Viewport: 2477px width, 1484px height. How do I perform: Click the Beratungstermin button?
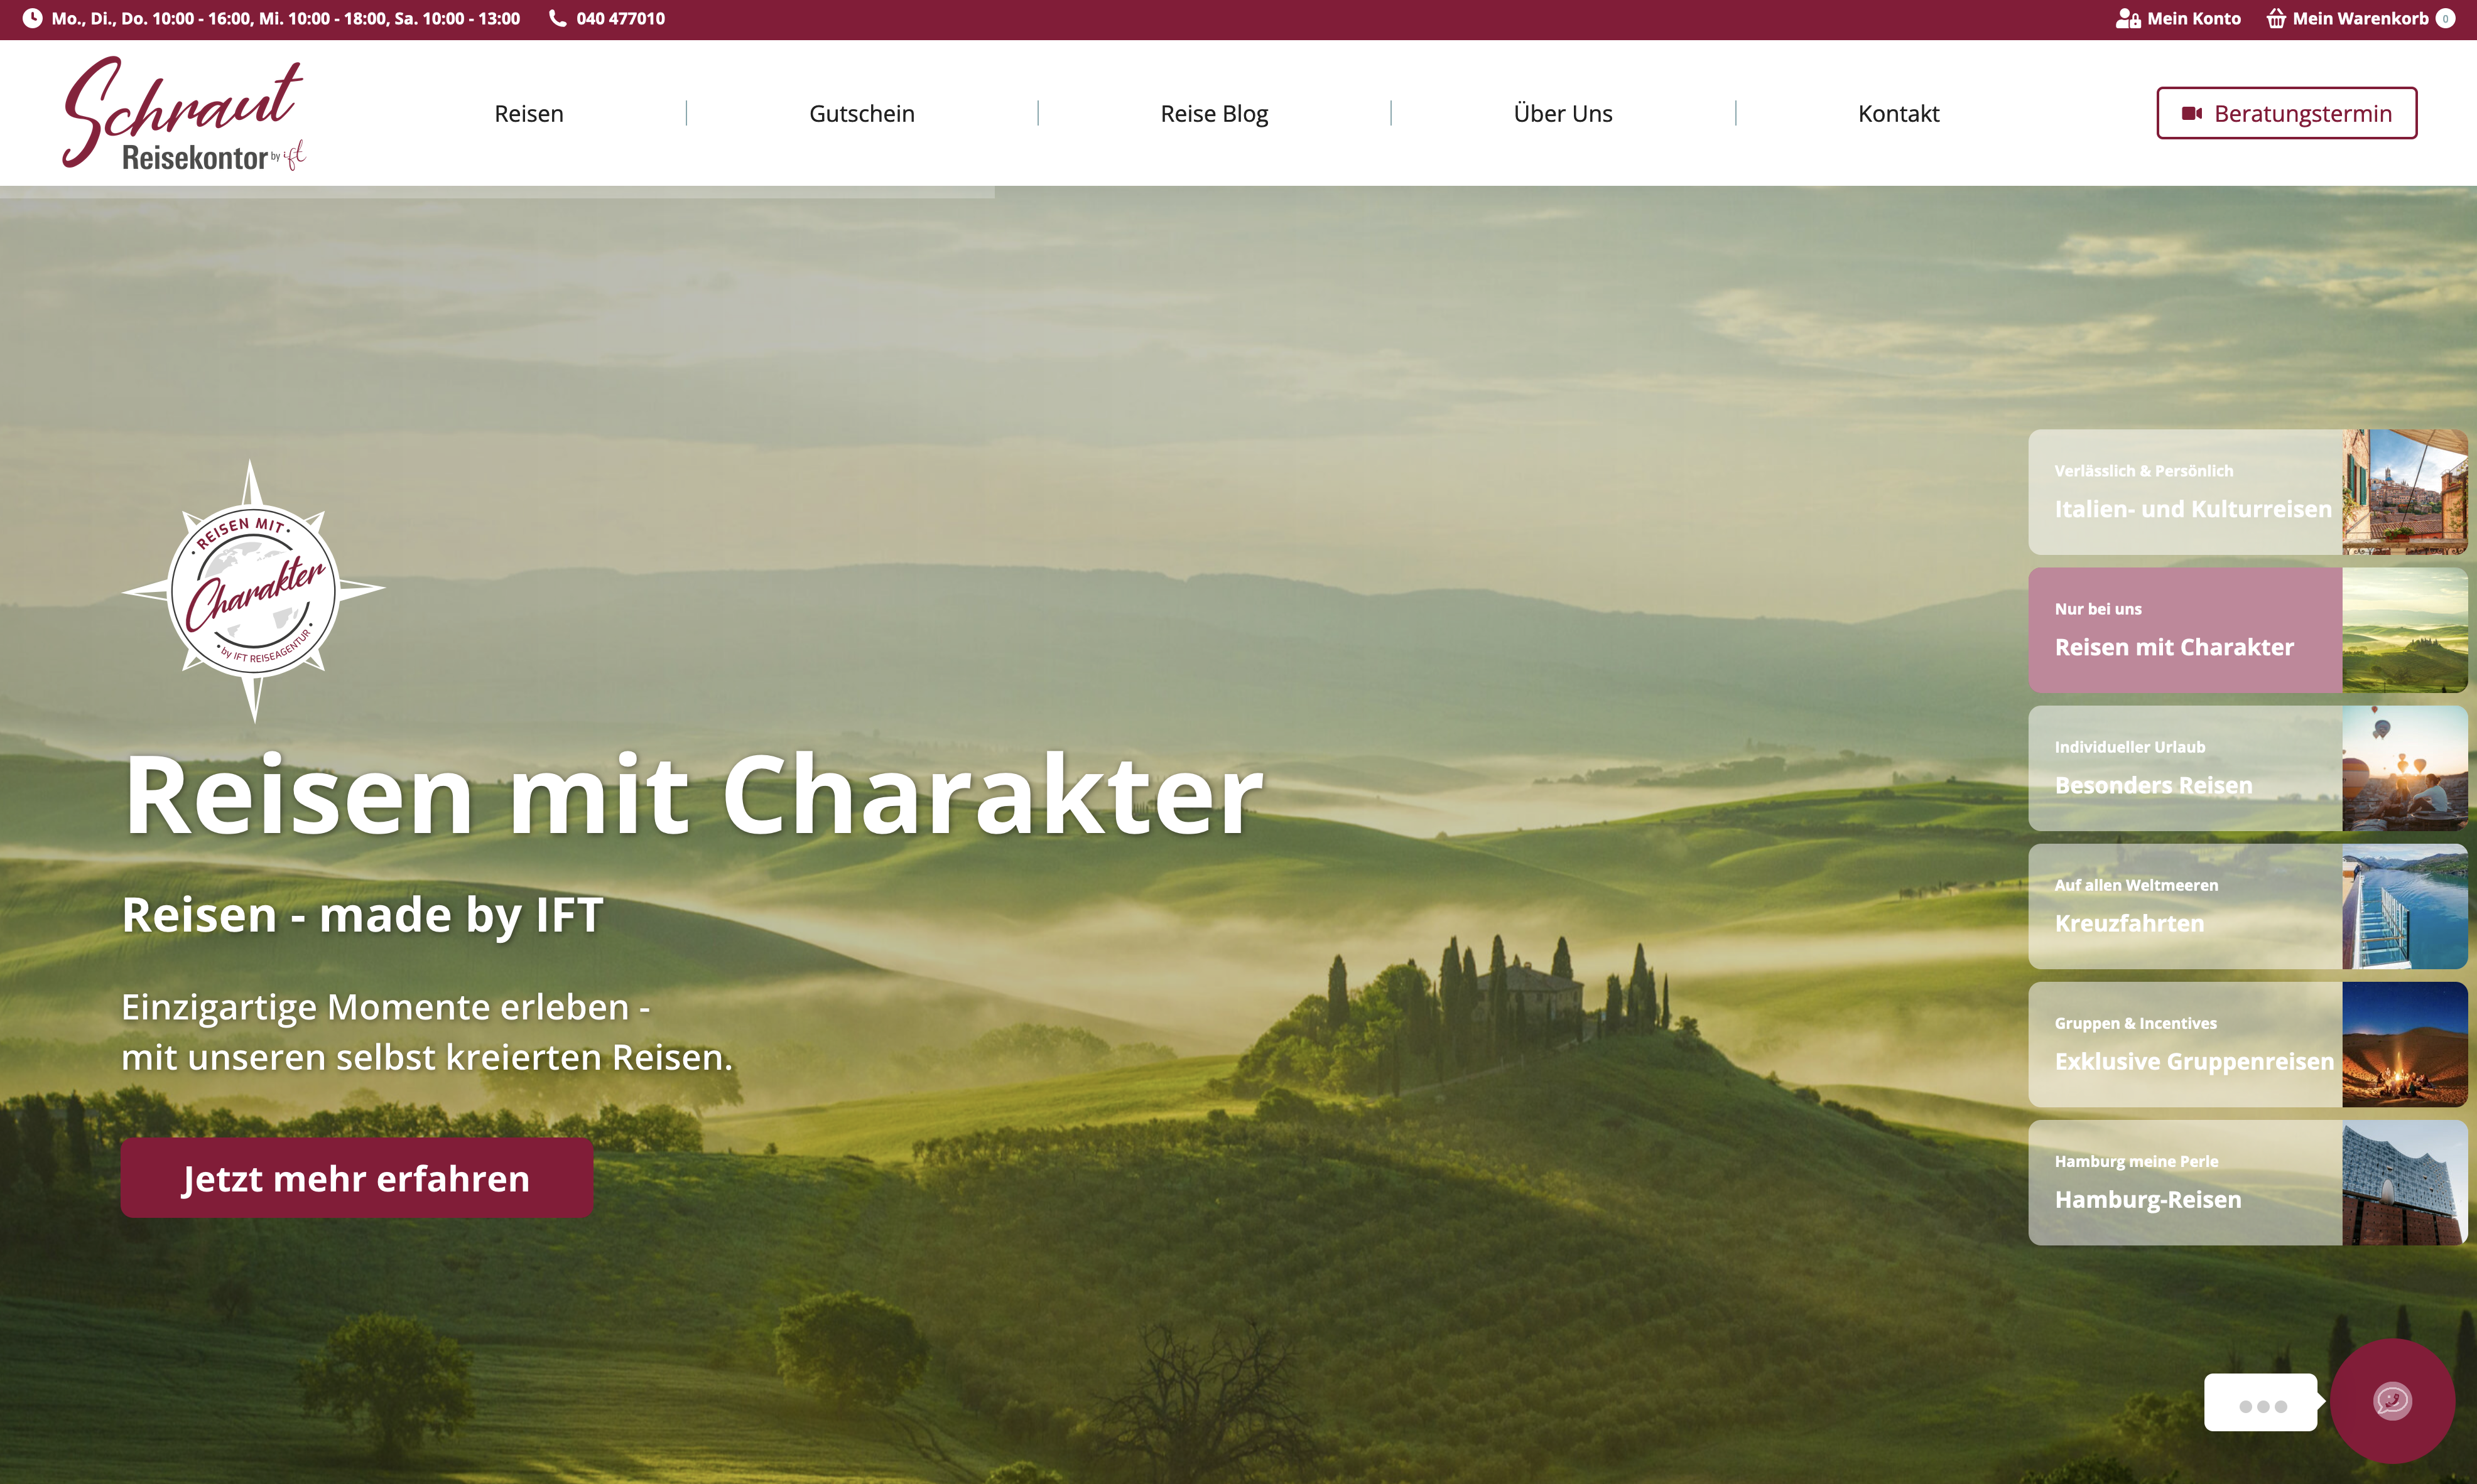tap(2287, 113)
